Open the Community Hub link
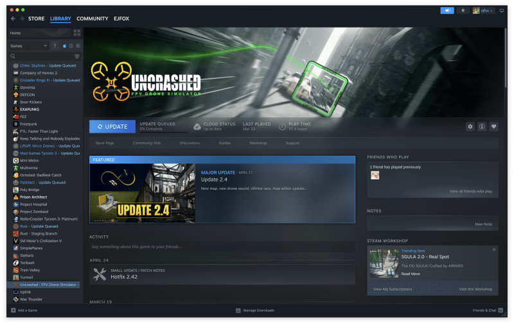Viewport: 514px width, 325px height. tap(147, 143)
